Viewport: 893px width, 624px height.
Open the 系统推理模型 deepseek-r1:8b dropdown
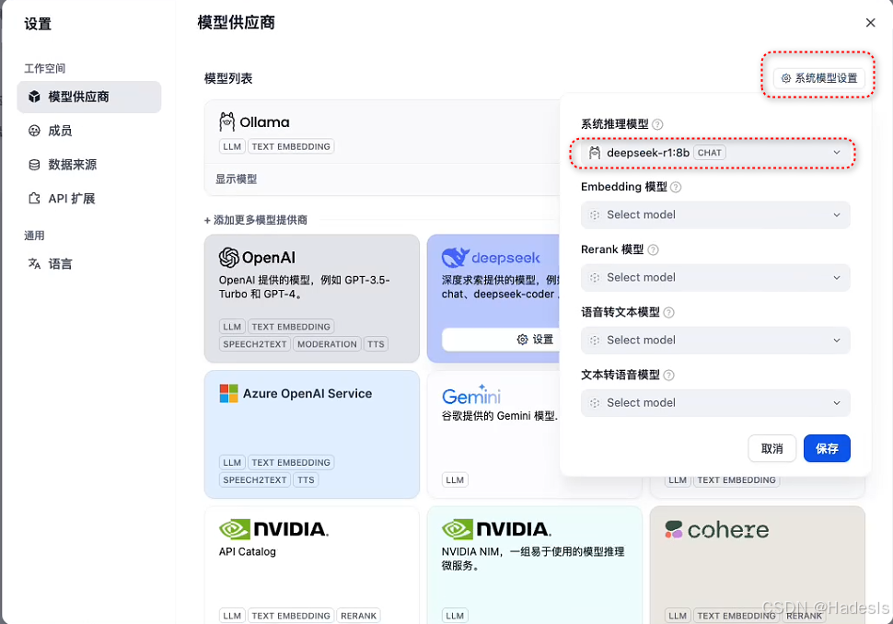click(x=715, y=153)
